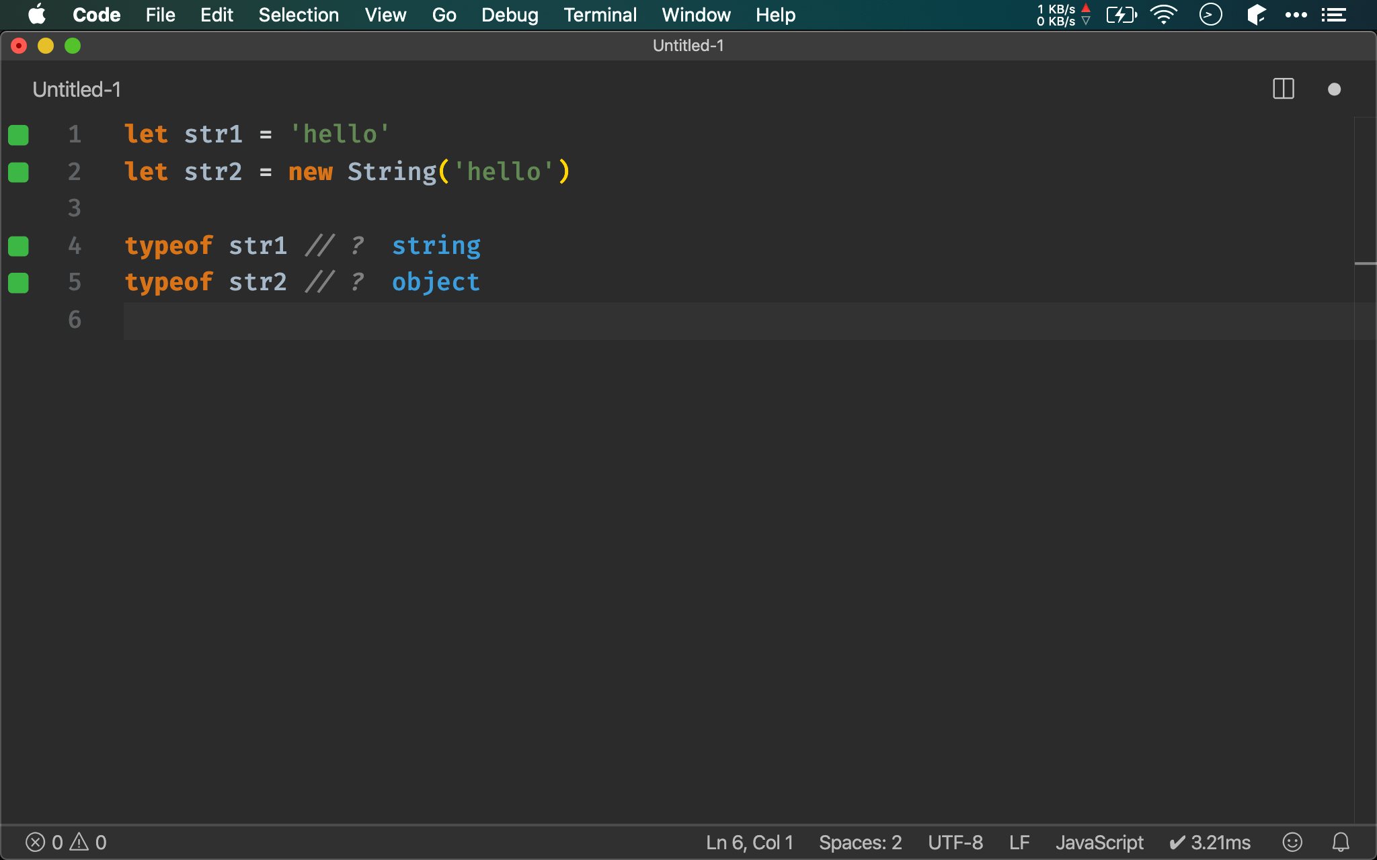Click the errors count icon in status bar
This screenshot has height=860, width=1377.
click(x=36, y=842)
